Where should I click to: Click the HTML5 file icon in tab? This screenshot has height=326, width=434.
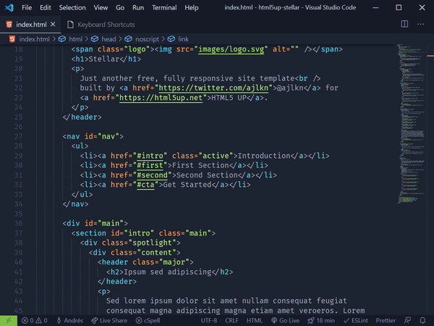[x=9, y=25]
